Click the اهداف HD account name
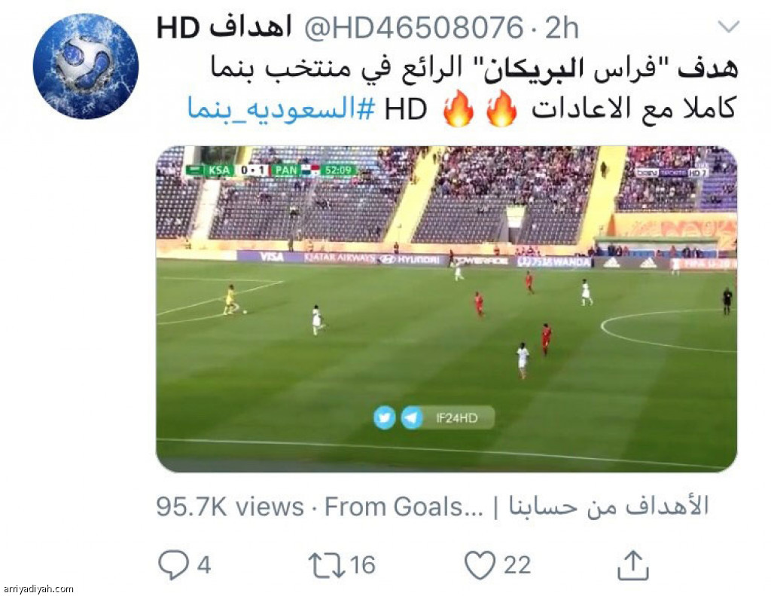 pyautogui.click(x=224, y=27)
